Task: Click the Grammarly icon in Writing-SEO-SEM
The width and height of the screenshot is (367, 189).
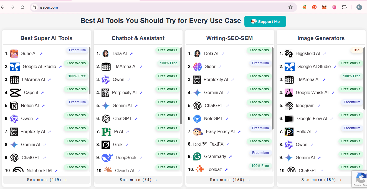Action: 198,156
